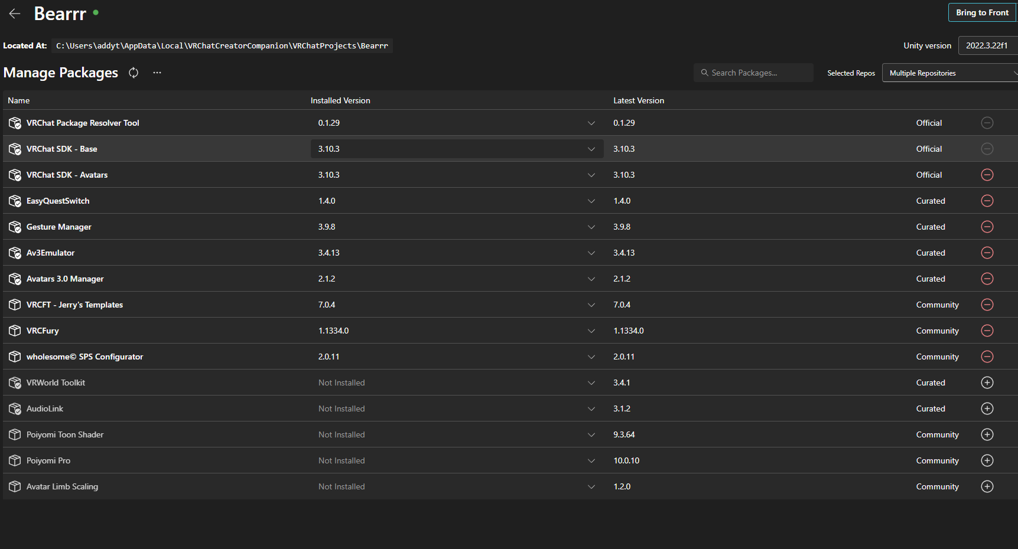Open version dropdown for Gesture Manager
This screenshot has height=549, width=1018.
coord(457,227)
